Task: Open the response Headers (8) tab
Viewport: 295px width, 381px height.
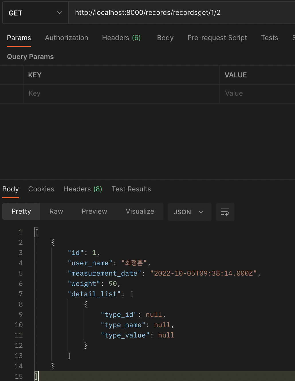Action: pos(82,189)
